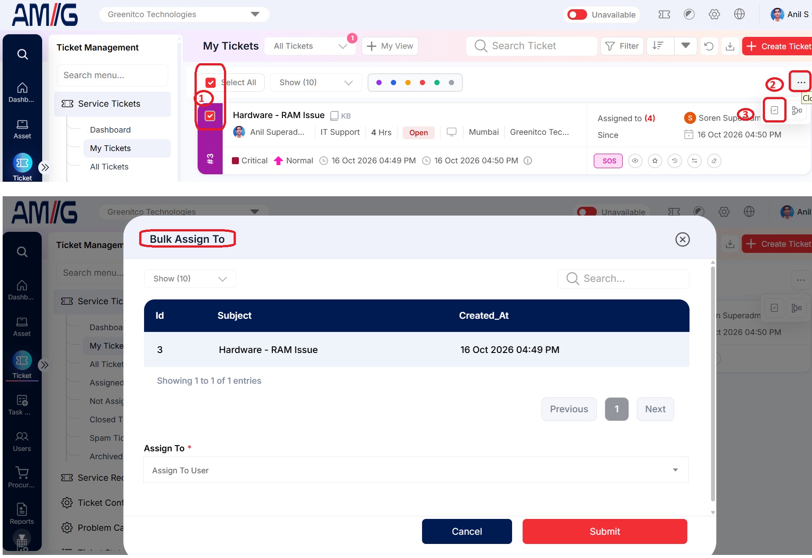
Task: Cancel the Bulk Assign To dialog
Action: [467, 531]
